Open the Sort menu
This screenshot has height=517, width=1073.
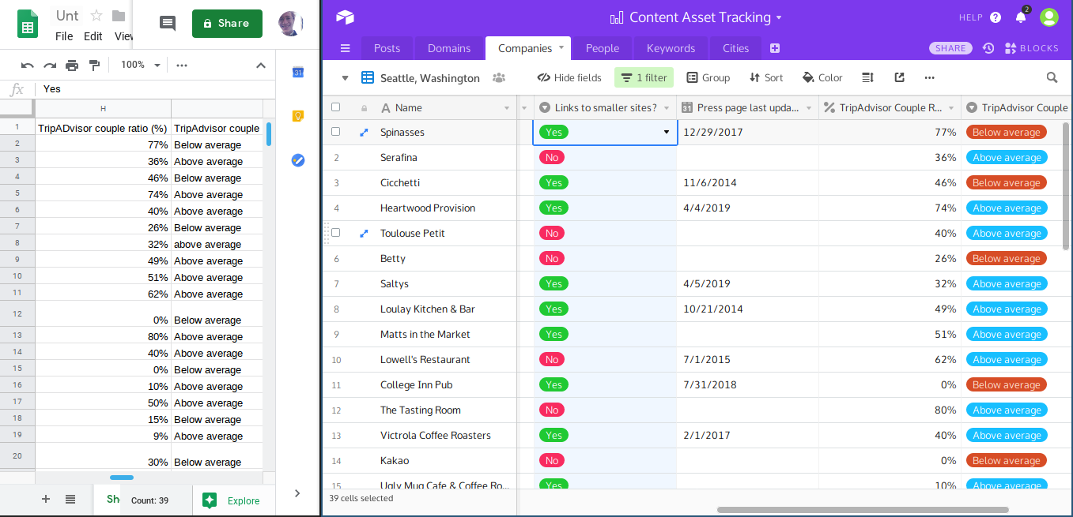click(x=766, y=77)
